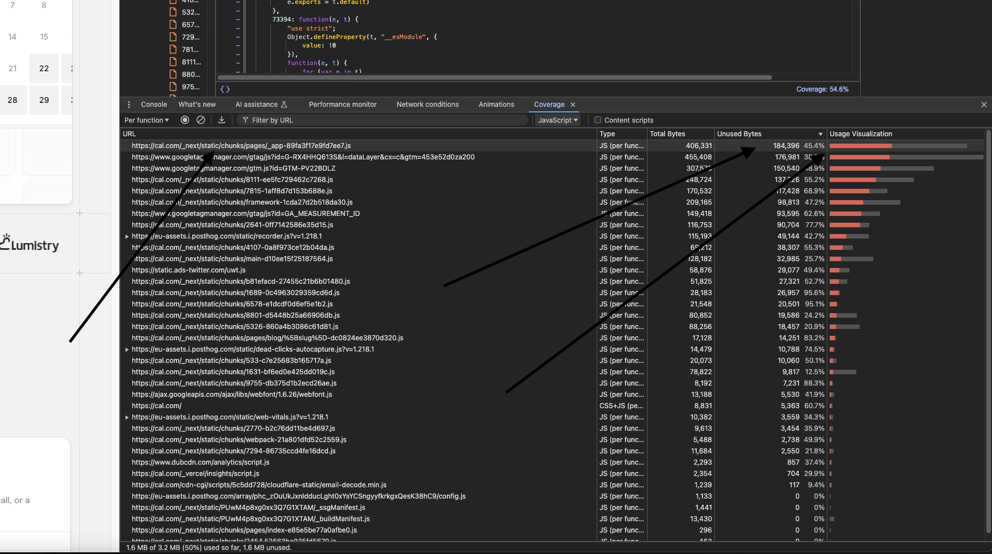
Task: Select the 7815-1aff8d7d153b688e.js row
Action: [x=553, y=191]
